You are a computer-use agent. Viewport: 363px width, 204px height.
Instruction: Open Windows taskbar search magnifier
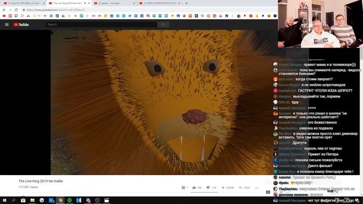[14, 200]
